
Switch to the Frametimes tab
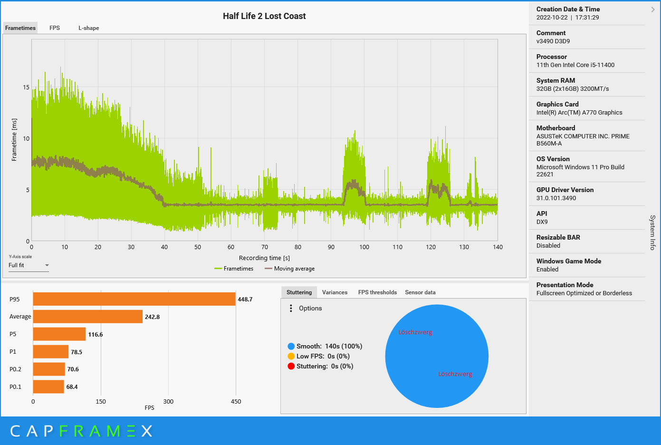20,28
